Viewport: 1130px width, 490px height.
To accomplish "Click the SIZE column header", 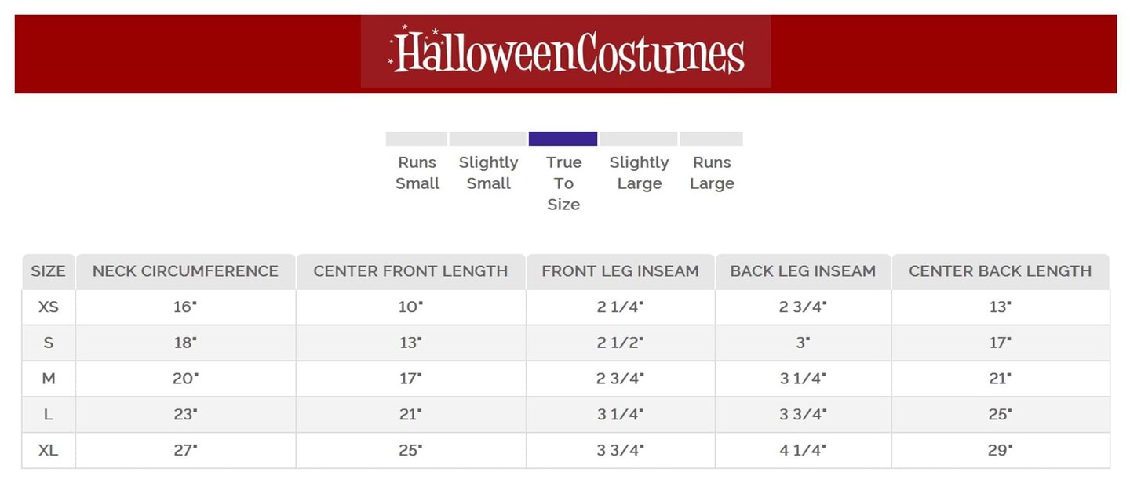I will tap(49, 271).
